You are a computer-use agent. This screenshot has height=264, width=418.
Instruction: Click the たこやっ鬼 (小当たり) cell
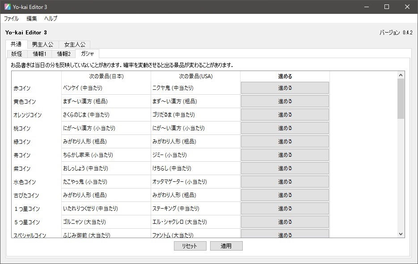[x=106, y=182]
